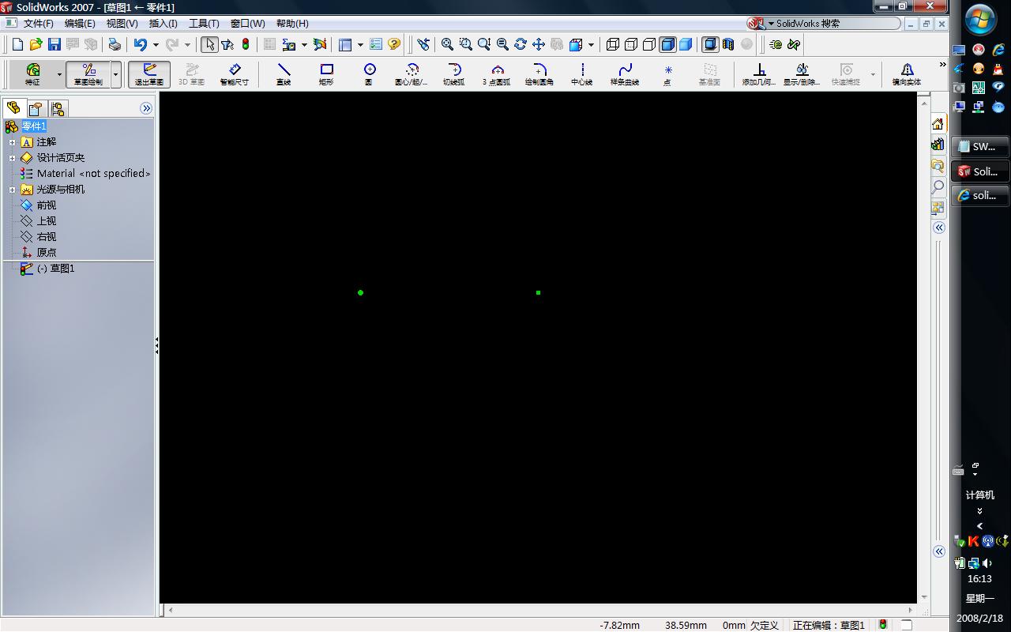Select the 智能尺寸 Smart Dimension tool
1011x632 pixels.
pyautogui.click(x=235, y=74)
